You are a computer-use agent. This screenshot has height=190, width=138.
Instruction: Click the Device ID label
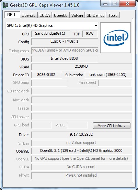21,75
